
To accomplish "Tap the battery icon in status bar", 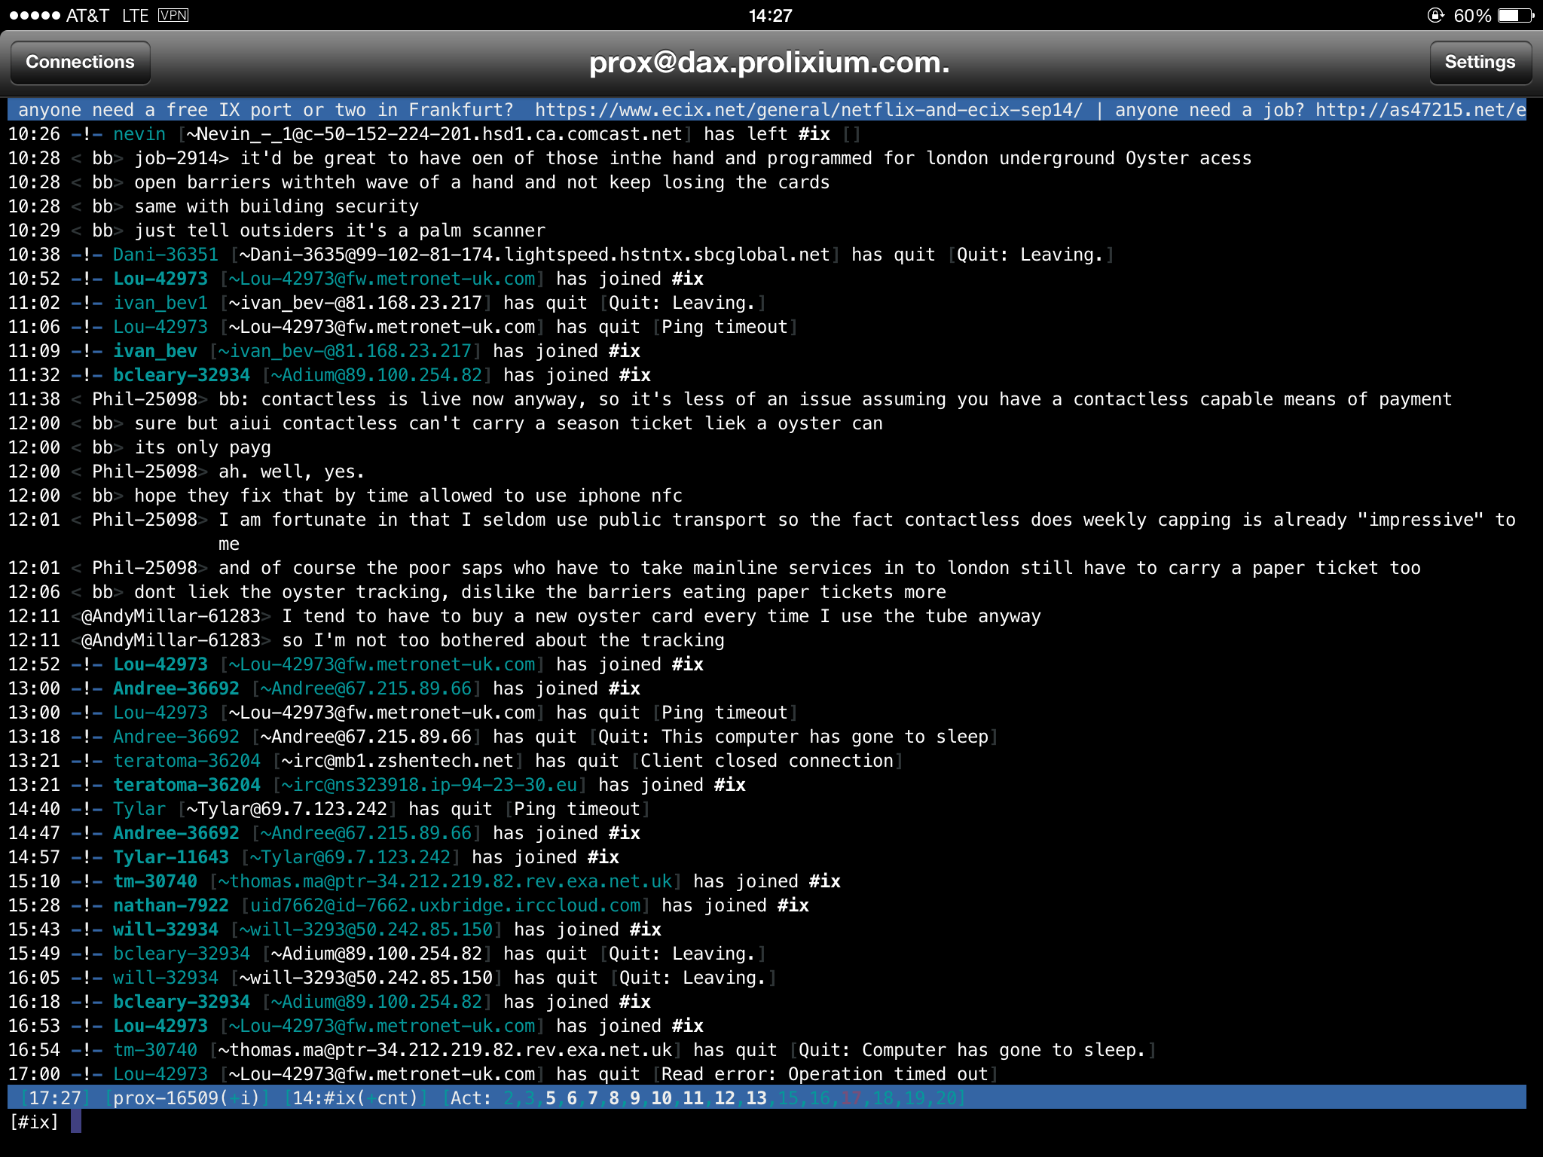I will (1516, 15).
